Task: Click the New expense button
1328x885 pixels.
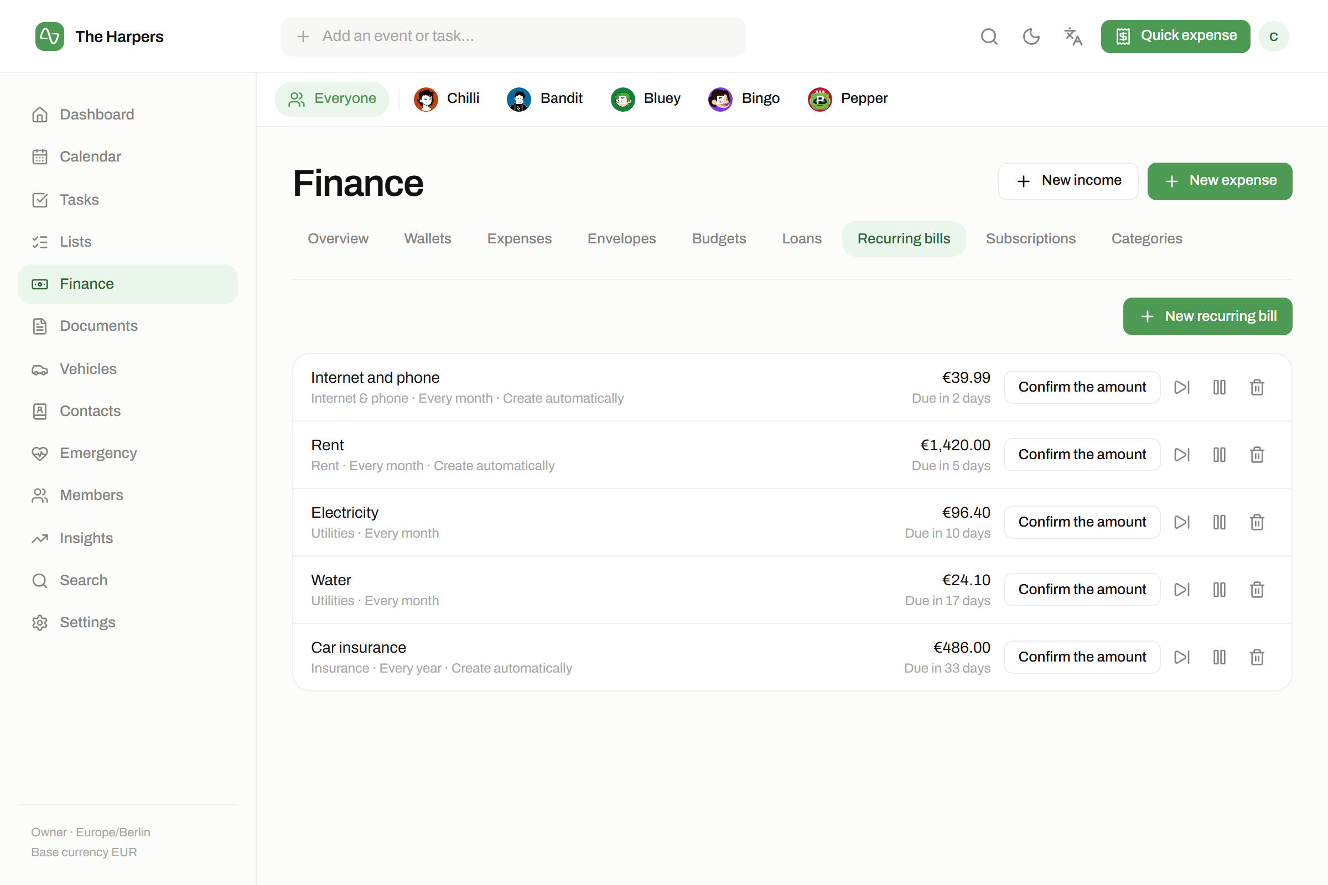Action: tap(1220, 181)
